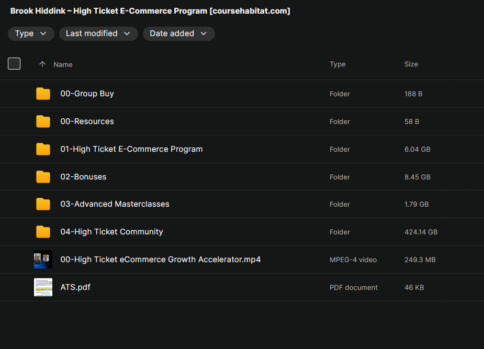Click the 01-High Ticket E-Commerce Program folder icon
This screenshot has width=484, height=349.
43,149
